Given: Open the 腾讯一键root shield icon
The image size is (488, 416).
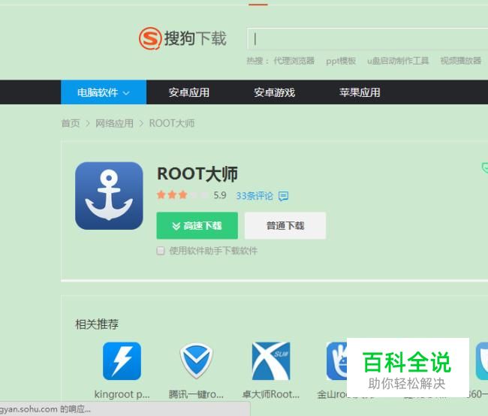Looking at the screenshot, I should point(196,360).
